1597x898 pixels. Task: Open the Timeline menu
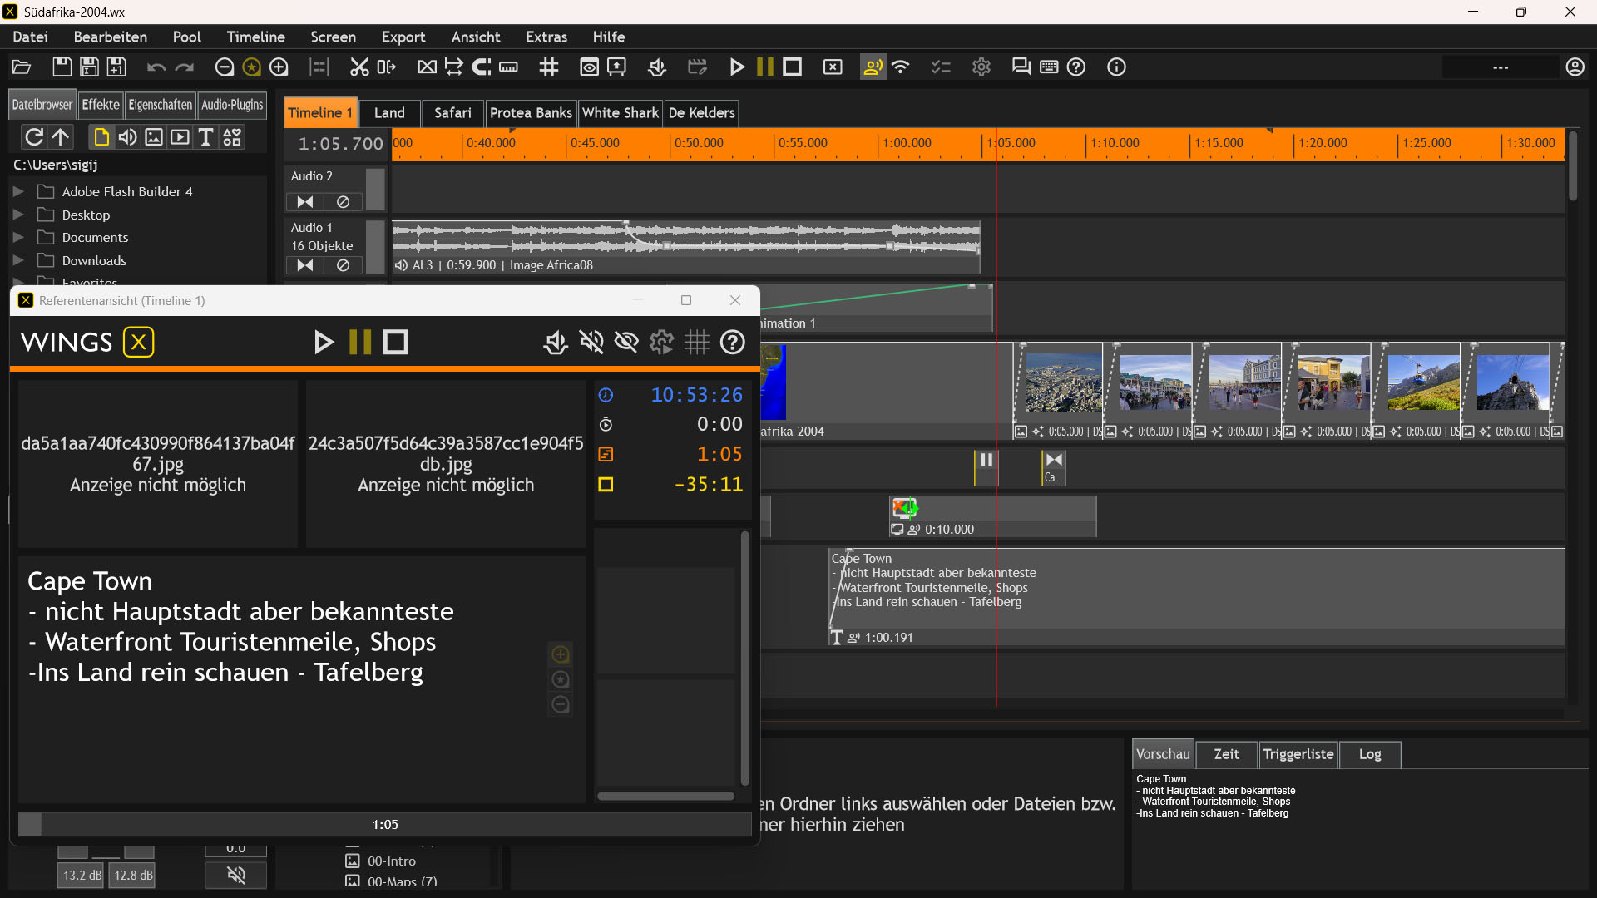[255, 37]
